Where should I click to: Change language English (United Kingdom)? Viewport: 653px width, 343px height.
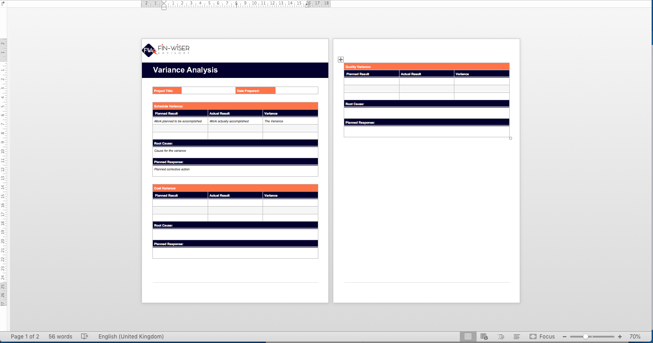tap(131, 337)
